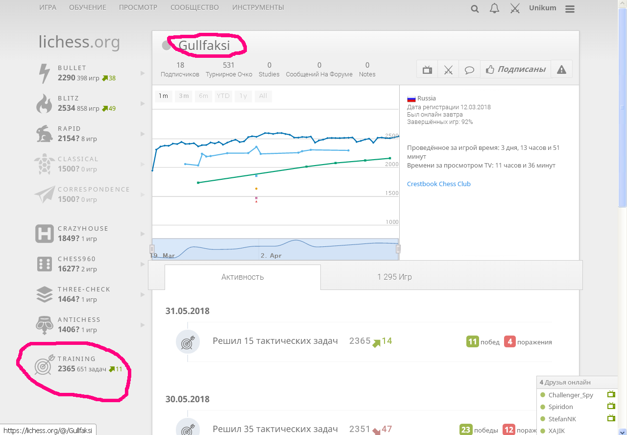The width and height of the screenshot is (627, 435).
Task: Click the target icon for 31.05.2018 activity
Action: pos(188,341)
